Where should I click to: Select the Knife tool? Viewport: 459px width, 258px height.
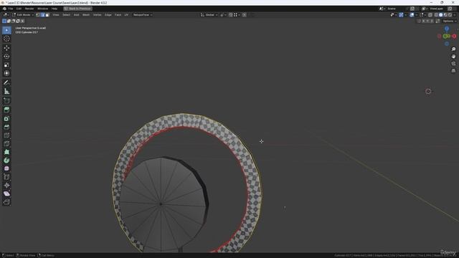[6, 143]
